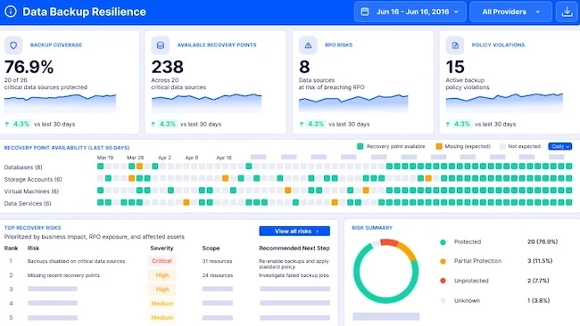
Task: Click the Policy Violations trend sparkline
Action: coord(504,102)
